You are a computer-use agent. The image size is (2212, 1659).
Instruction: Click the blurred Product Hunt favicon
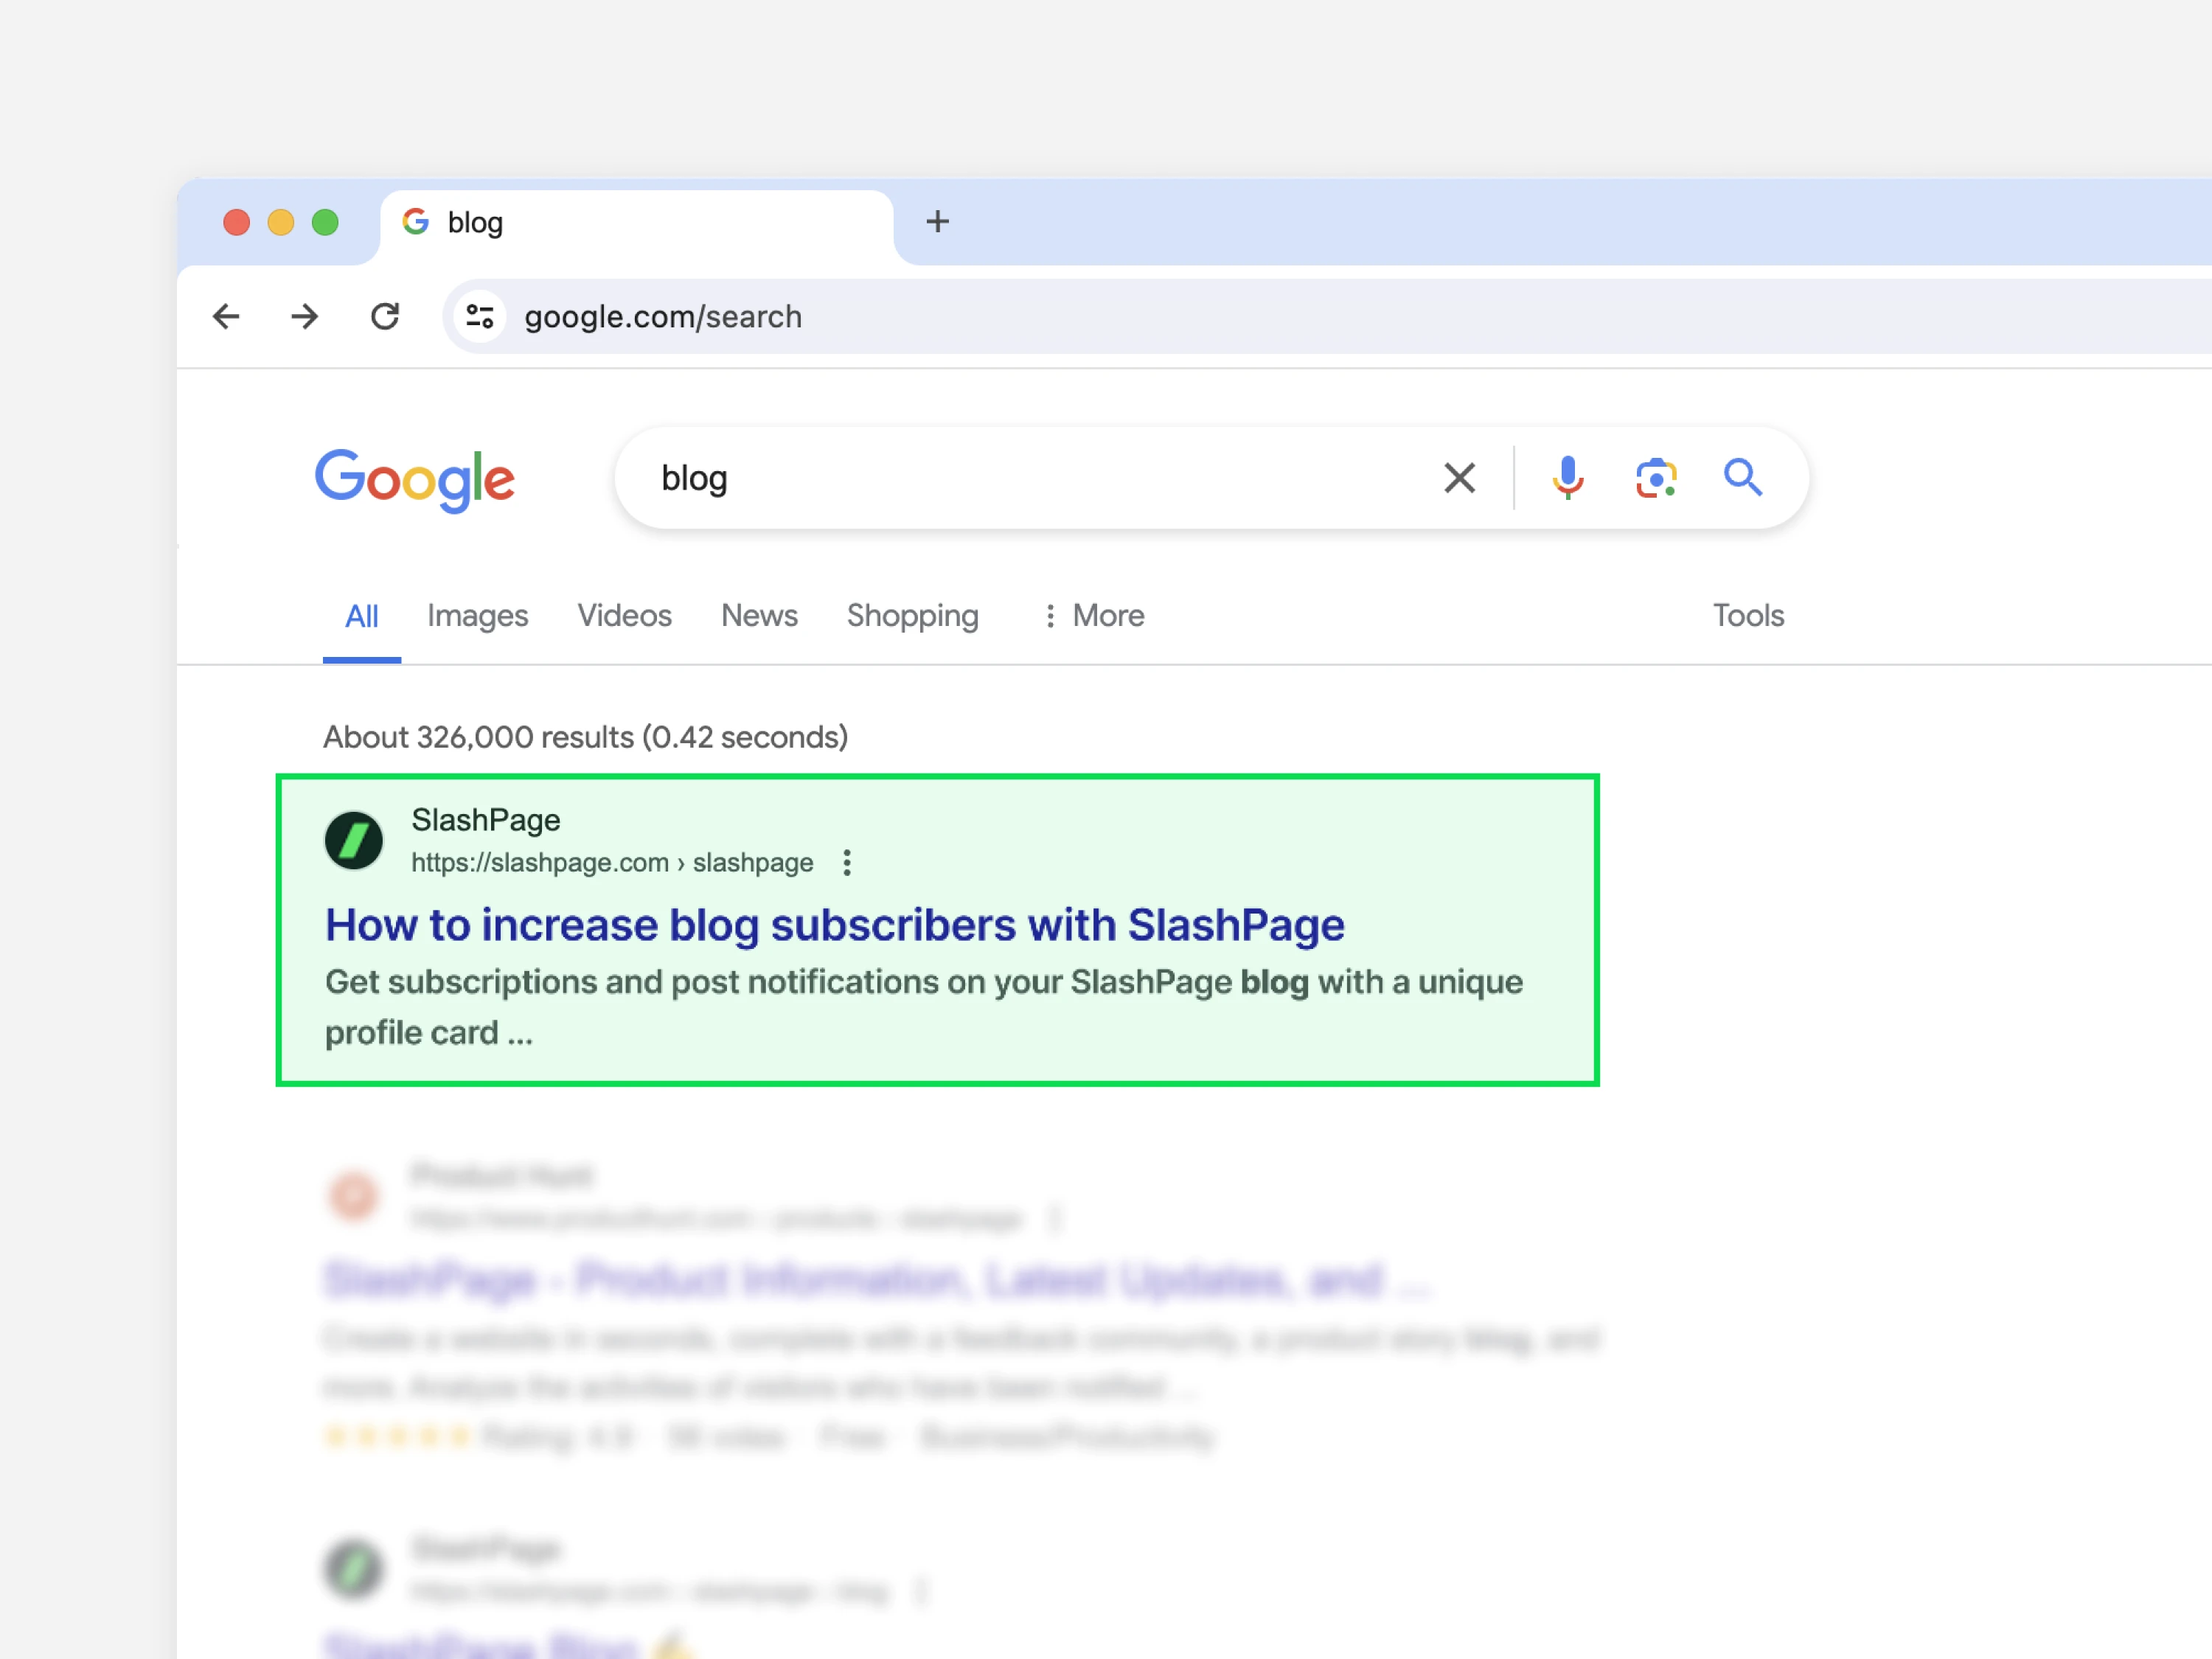click(354, 1195)
